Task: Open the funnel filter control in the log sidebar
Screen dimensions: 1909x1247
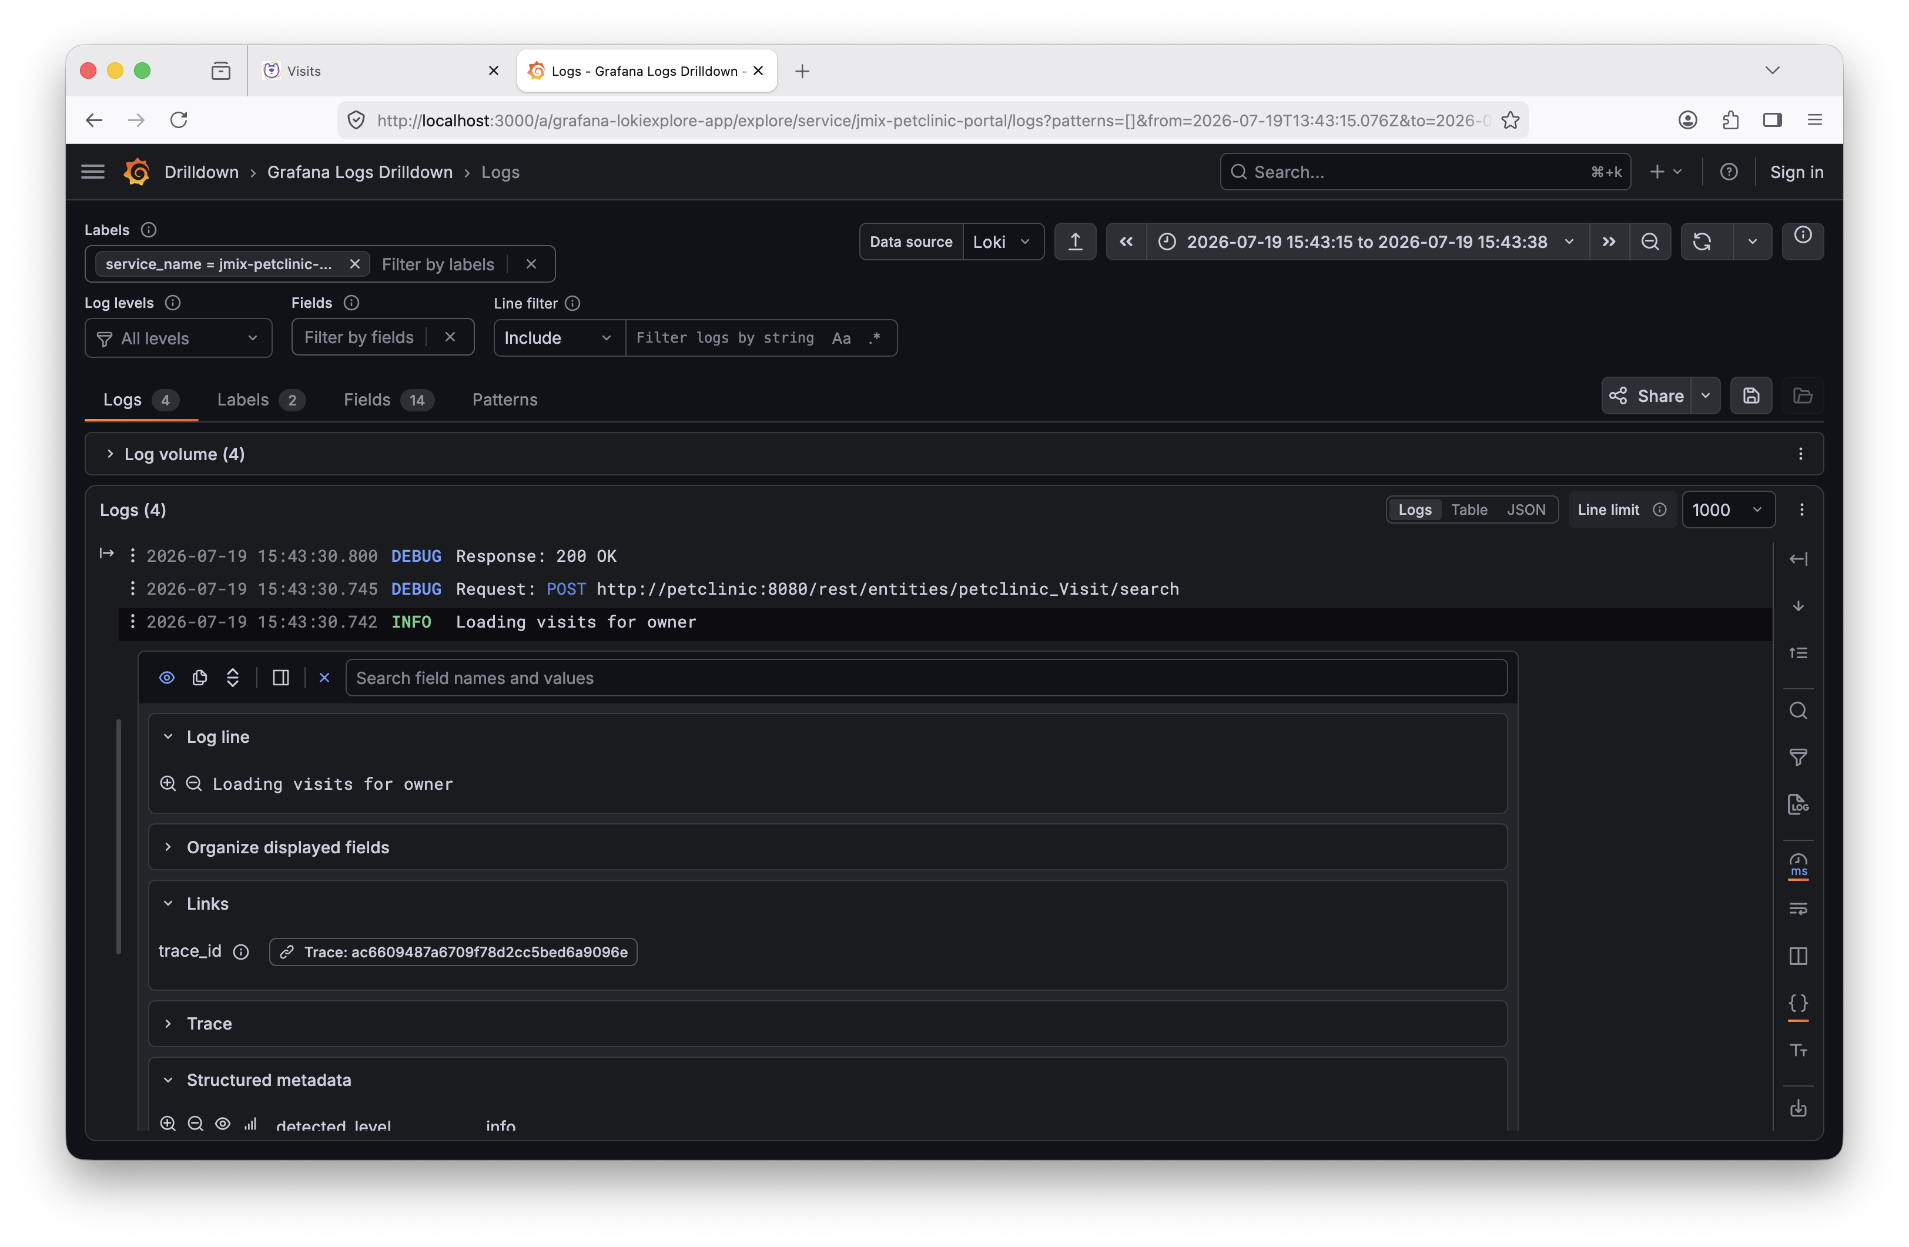Action: tap(1799, 757)
